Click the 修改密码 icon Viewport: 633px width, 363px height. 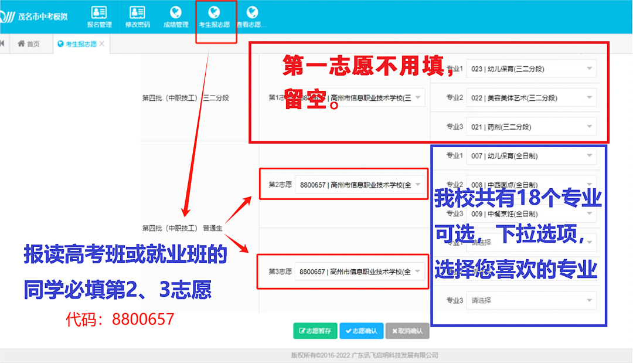[137, 16]
